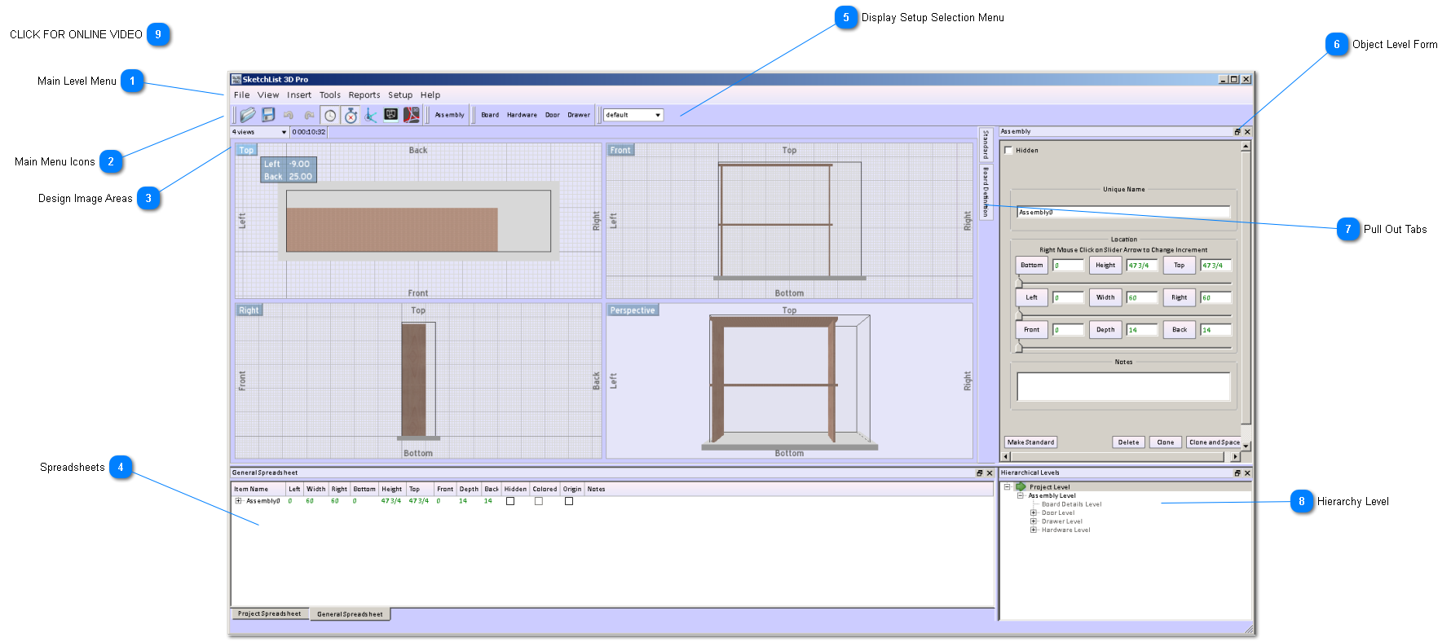Click Delete button in Assembly form
The height and width of the screenshot is (642, 1451).
(1129, 442)
